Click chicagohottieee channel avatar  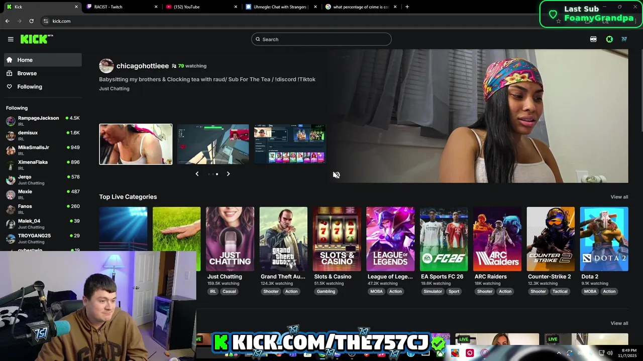[106, 66]
